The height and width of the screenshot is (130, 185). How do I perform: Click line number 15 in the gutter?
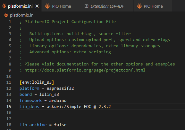pyautogui.click(x=9, y=107)
